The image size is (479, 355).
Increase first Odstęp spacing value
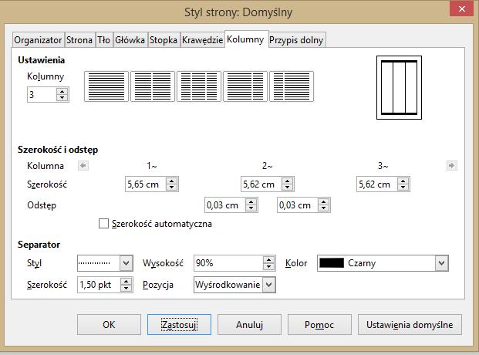(x=251, y=201)
